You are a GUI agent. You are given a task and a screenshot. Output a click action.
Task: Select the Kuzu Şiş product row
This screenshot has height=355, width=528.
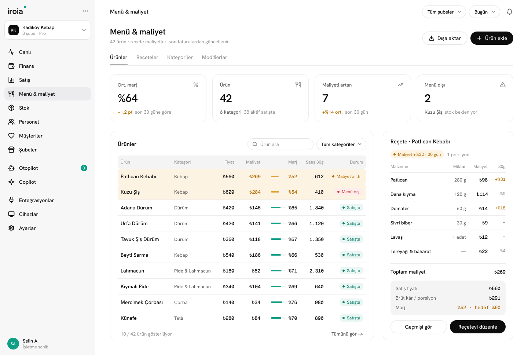coord(242,192)
